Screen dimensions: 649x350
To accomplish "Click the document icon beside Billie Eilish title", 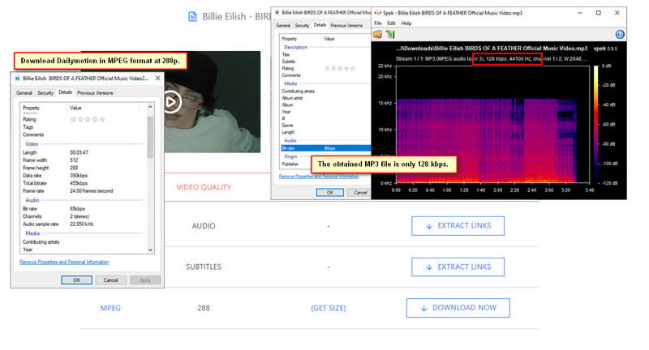I will click(x=192, y=16).
